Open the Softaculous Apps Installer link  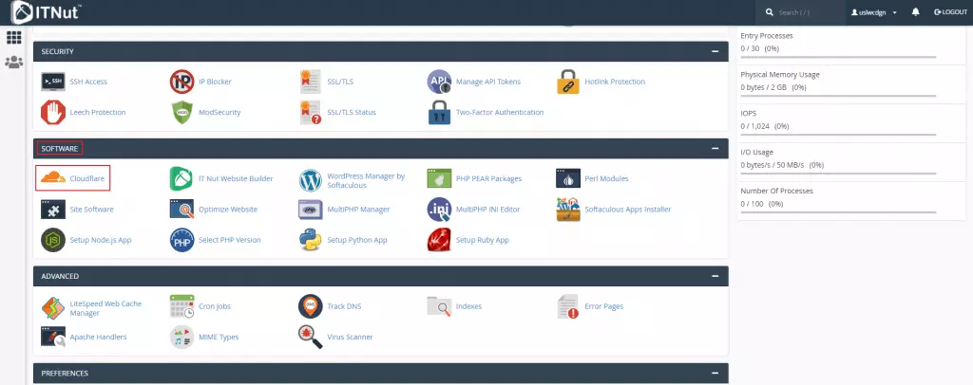click(x=628, y=210)
